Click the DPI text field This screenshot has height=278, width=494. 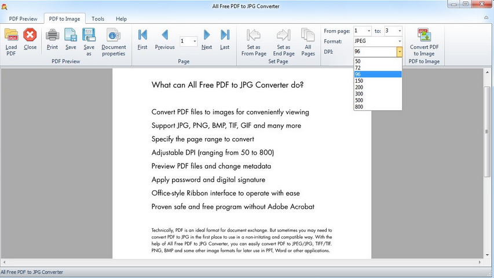tap(375, 51)
